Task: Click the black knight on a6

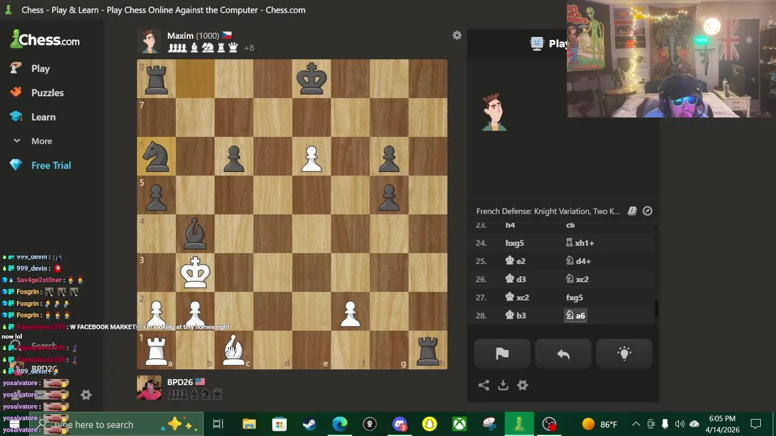Action: pyautogui.click(x=156, y=156)
